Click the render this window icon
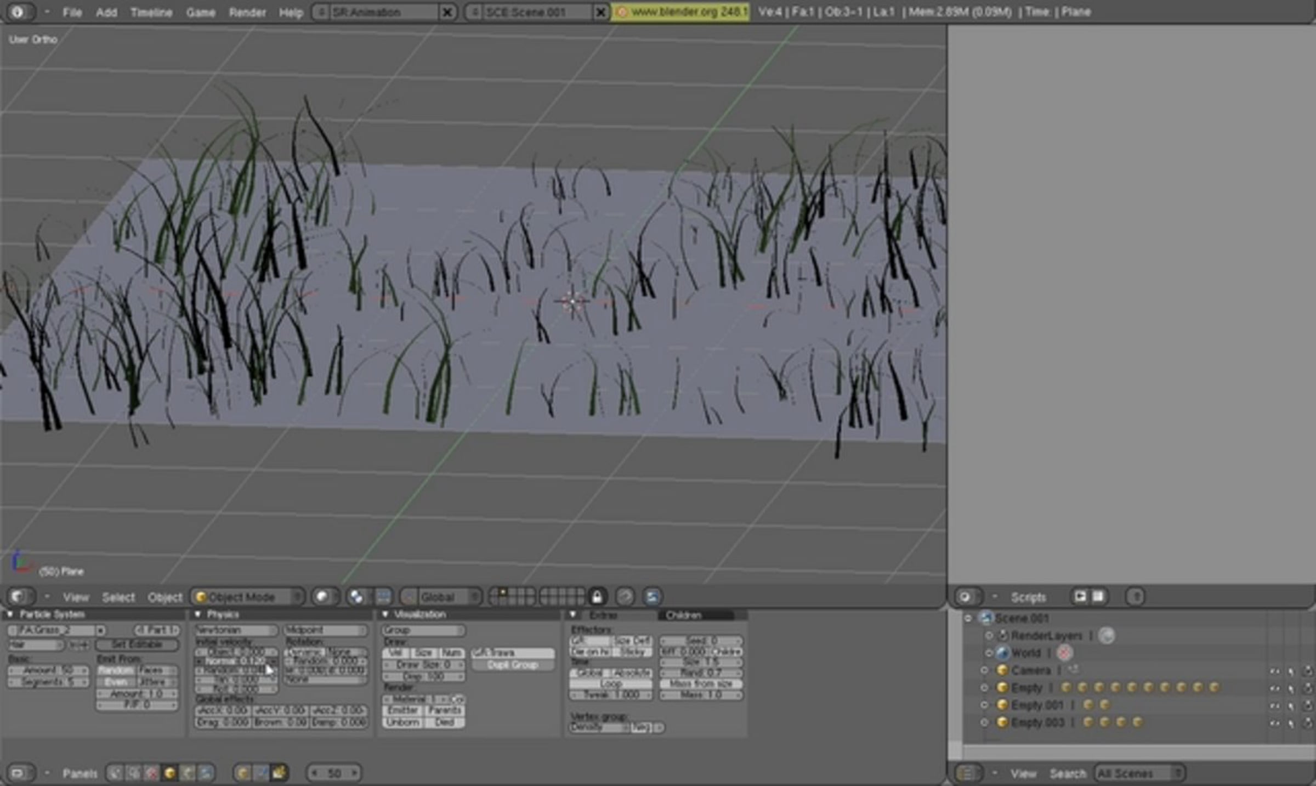Screen dimensions: 1316x786 (x=653, y=597)
